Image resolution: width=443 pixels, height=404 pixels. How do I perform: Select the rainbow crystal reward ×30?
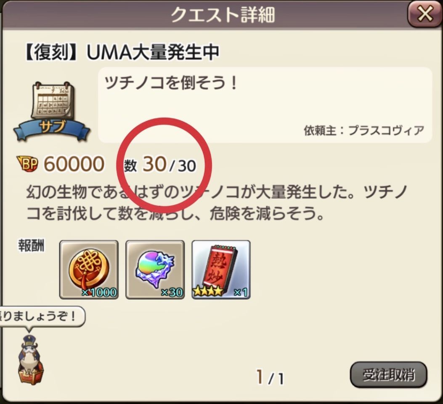point(155,269)
